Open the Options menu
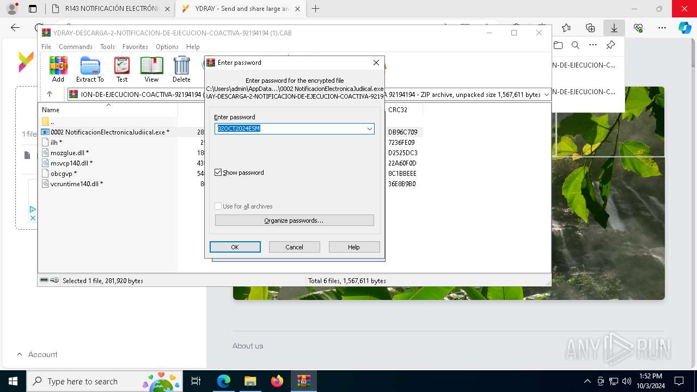The image size is (697, 392). (167, 47)
